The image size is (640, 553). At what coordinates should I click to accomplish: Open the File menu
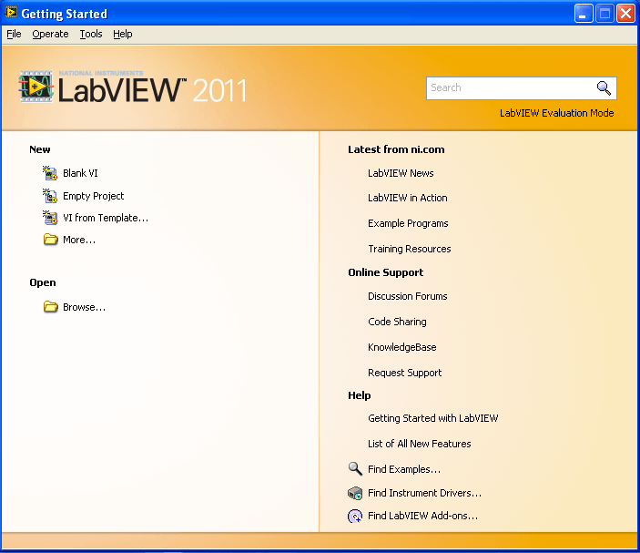click(14, 34)
